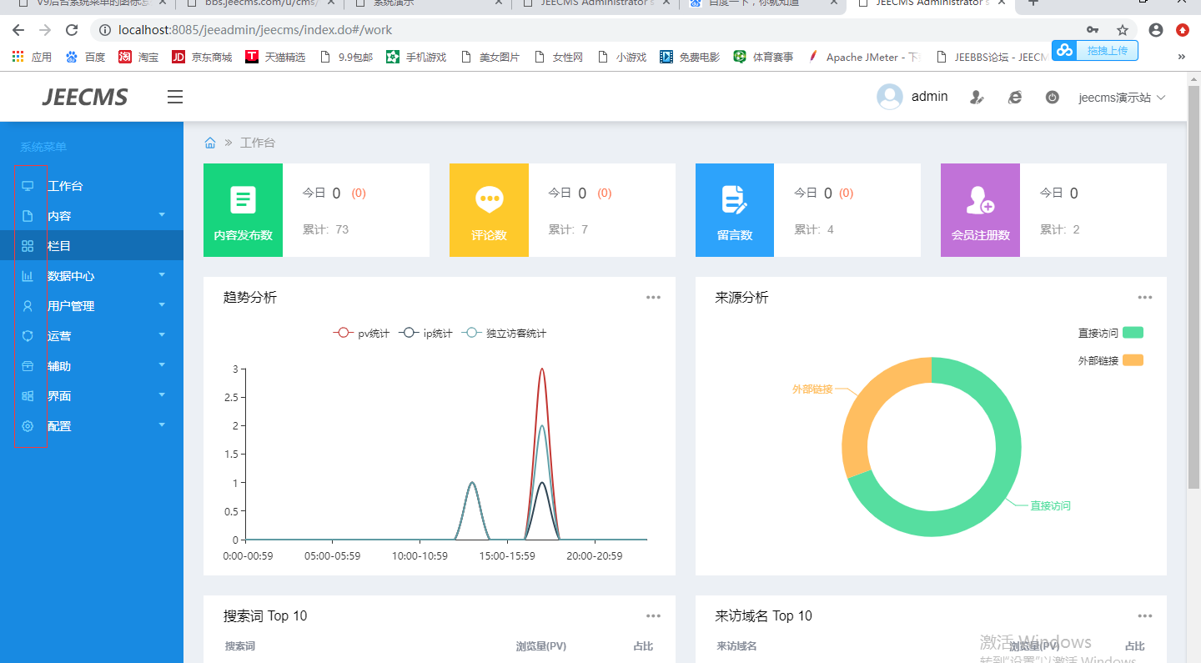Open the 趋势分析 more options ellipsis

pyautogui.click(x=653, y=298)
